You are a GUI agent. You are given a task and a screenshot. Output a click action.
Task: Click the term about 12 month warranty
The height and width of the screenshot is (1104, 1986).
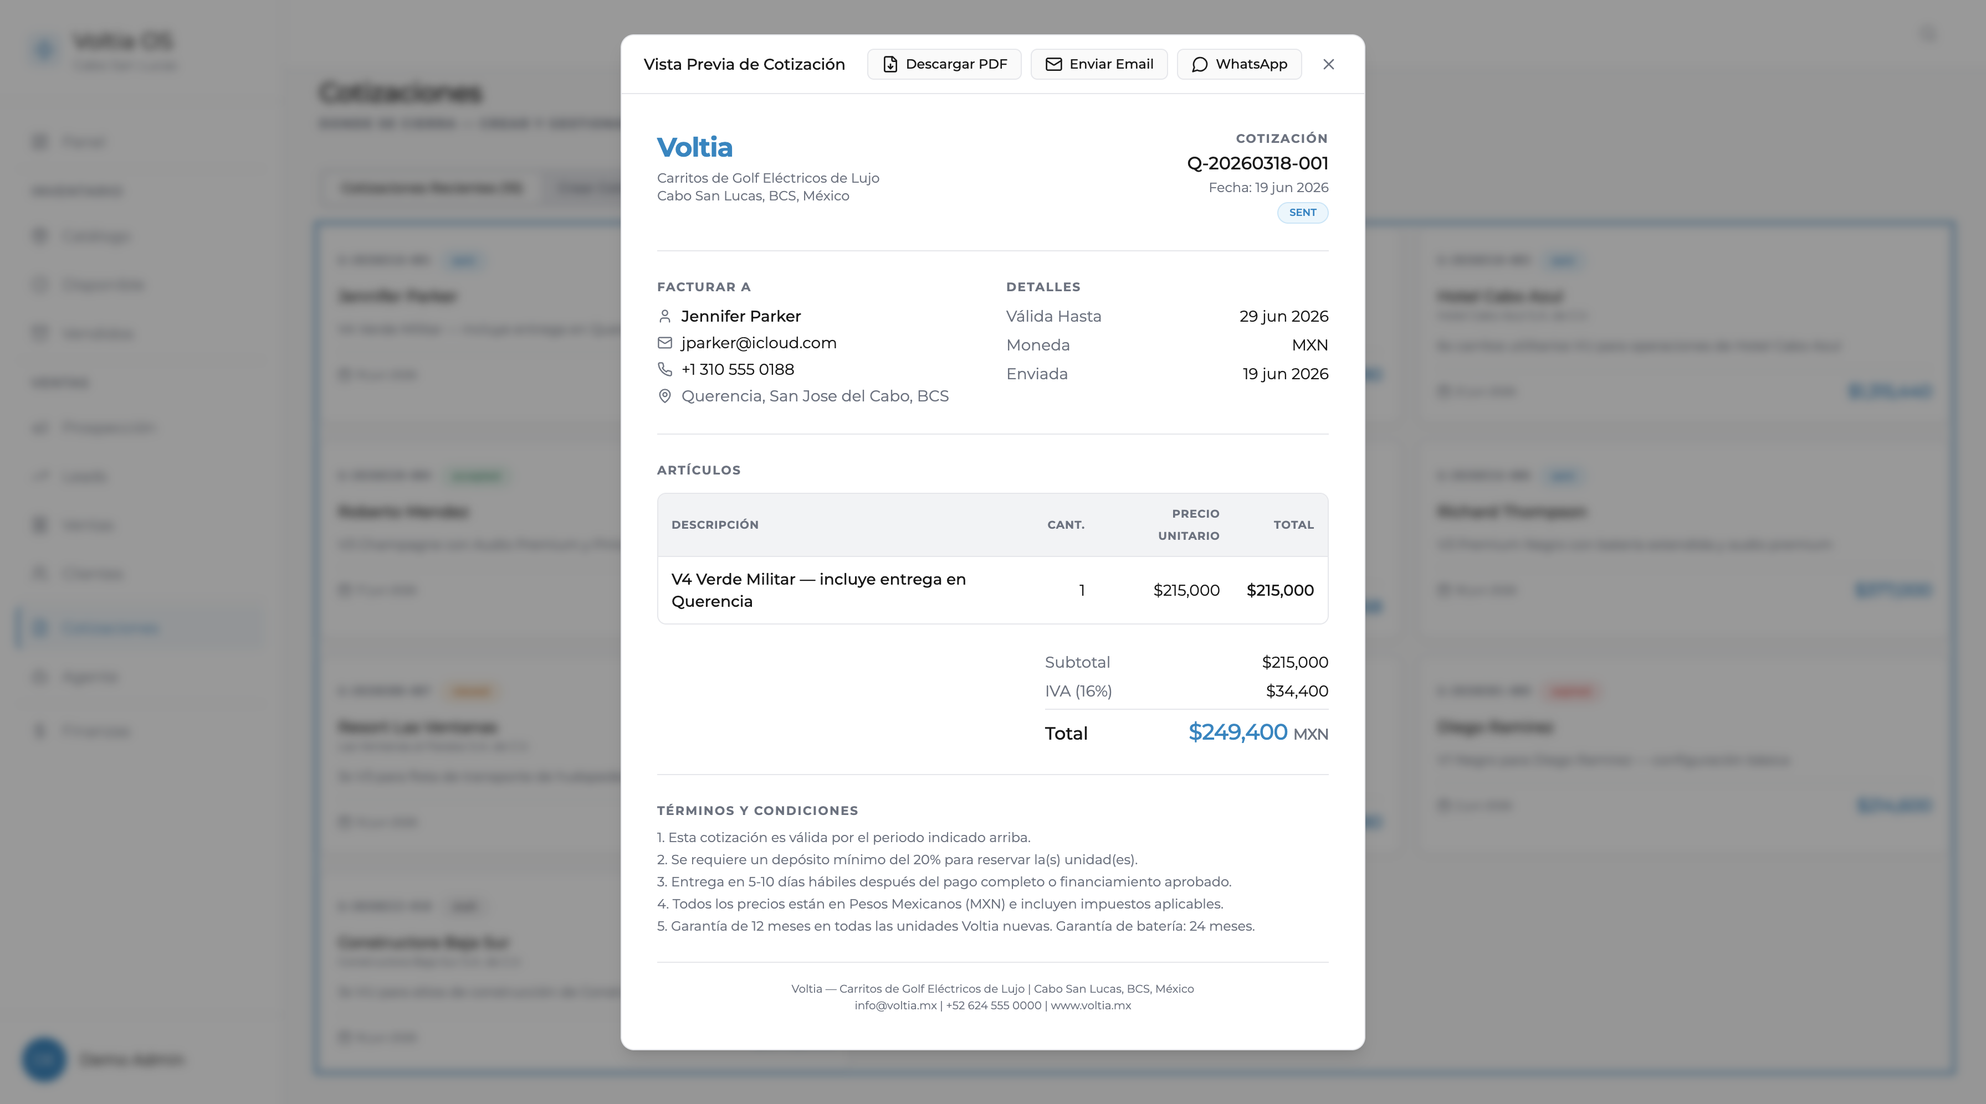tap(956, 926)
